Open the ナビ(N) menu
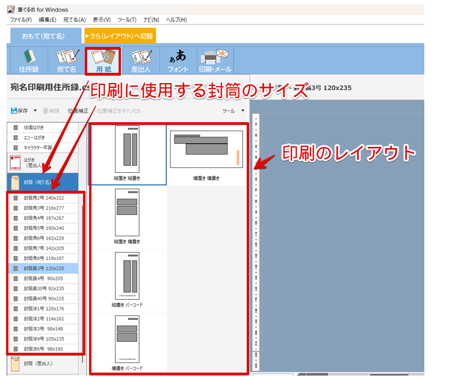 pos(151,20)
